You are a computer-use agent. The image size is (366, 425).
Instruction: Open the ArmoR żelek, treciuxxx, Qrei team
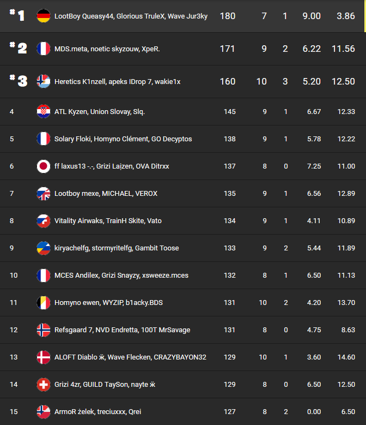click(x=97, y=412)
